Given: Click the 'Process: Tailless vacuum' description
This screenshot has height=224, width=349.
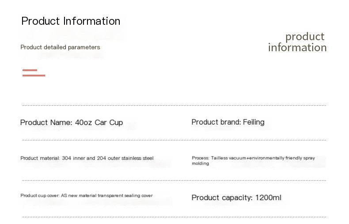Looking at the screenshot, I should click(x=253, y=160).
